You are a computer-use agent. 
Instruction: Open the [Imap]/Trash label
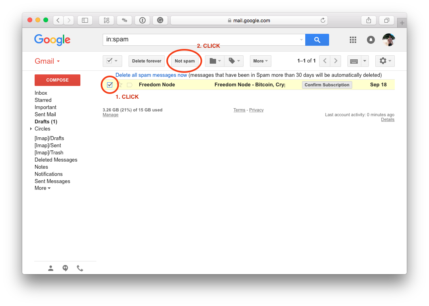49,152
